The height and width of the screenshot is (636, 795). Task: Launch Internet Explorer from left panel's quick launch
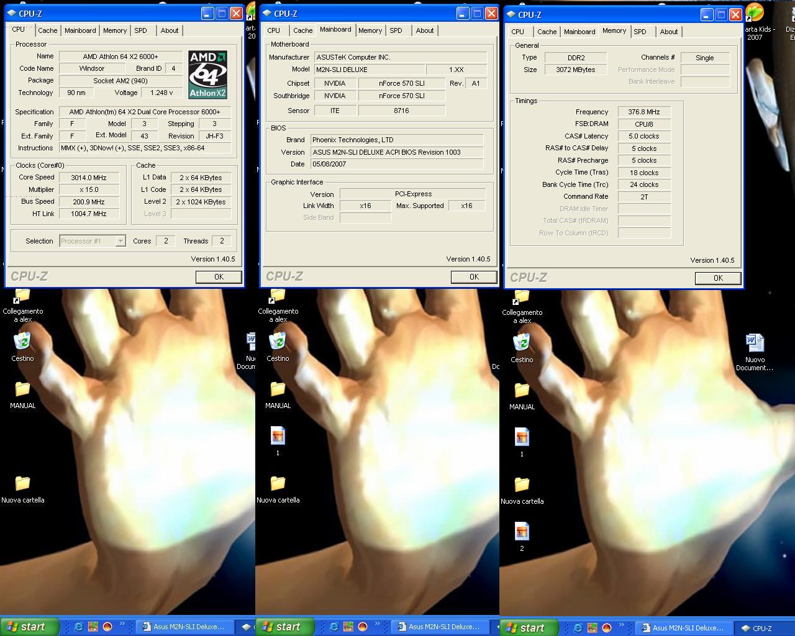click(x=78, y=627)
